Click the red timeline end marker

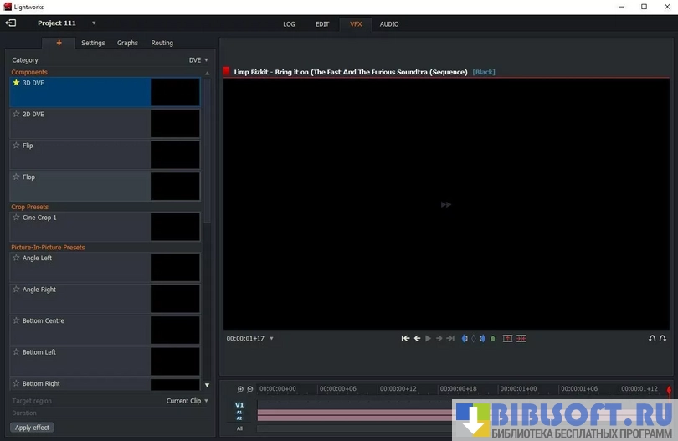(x=669, y=390)
